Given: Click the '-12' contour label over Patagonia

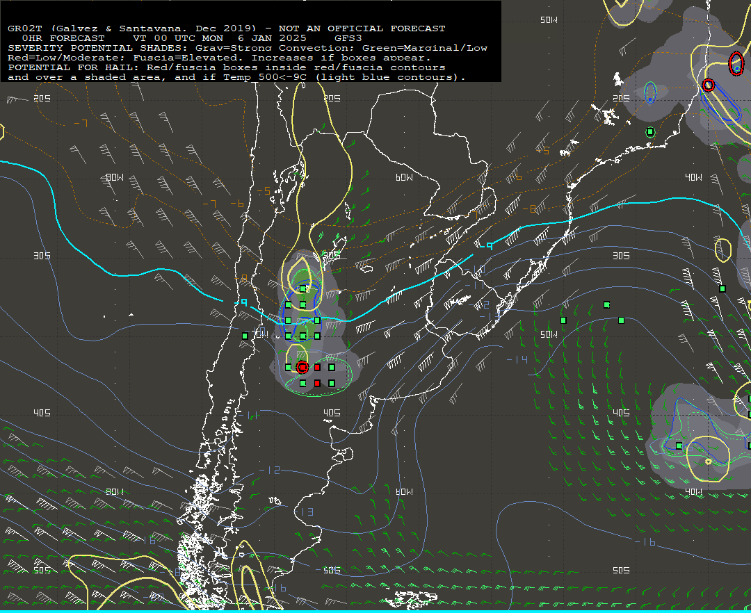Looking at the screenshot, I should pyautogui.click(x=270, y=470).
